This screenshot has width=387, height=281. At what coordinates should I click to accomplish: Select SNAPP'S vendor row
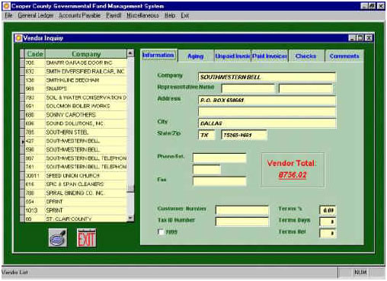pyautogui.click(x=75, y=88)
